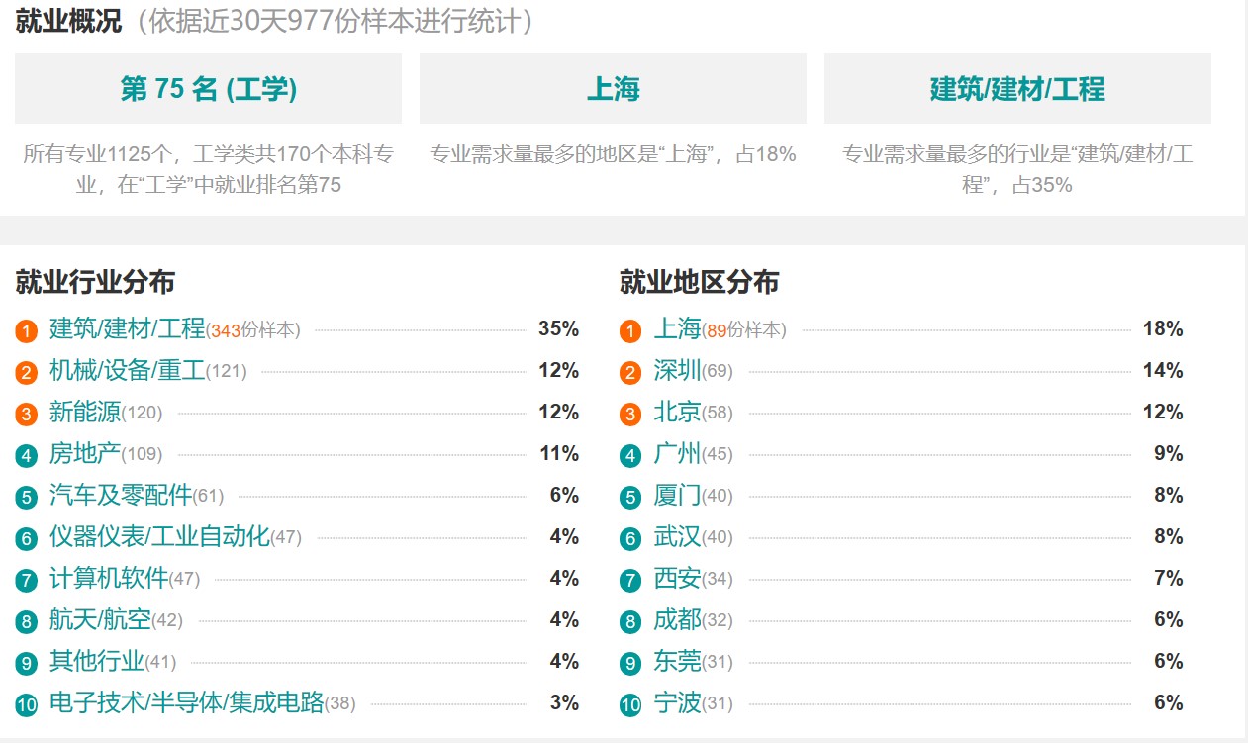Screen dimensions: 1248x743
Task: Open the 计算机软件 industry link
Action: 109,579
